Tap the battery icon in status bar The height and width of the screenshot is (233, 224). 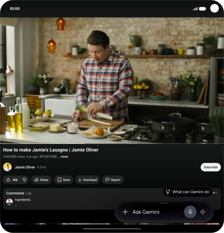pyautogui.click(x=202, y=9)
